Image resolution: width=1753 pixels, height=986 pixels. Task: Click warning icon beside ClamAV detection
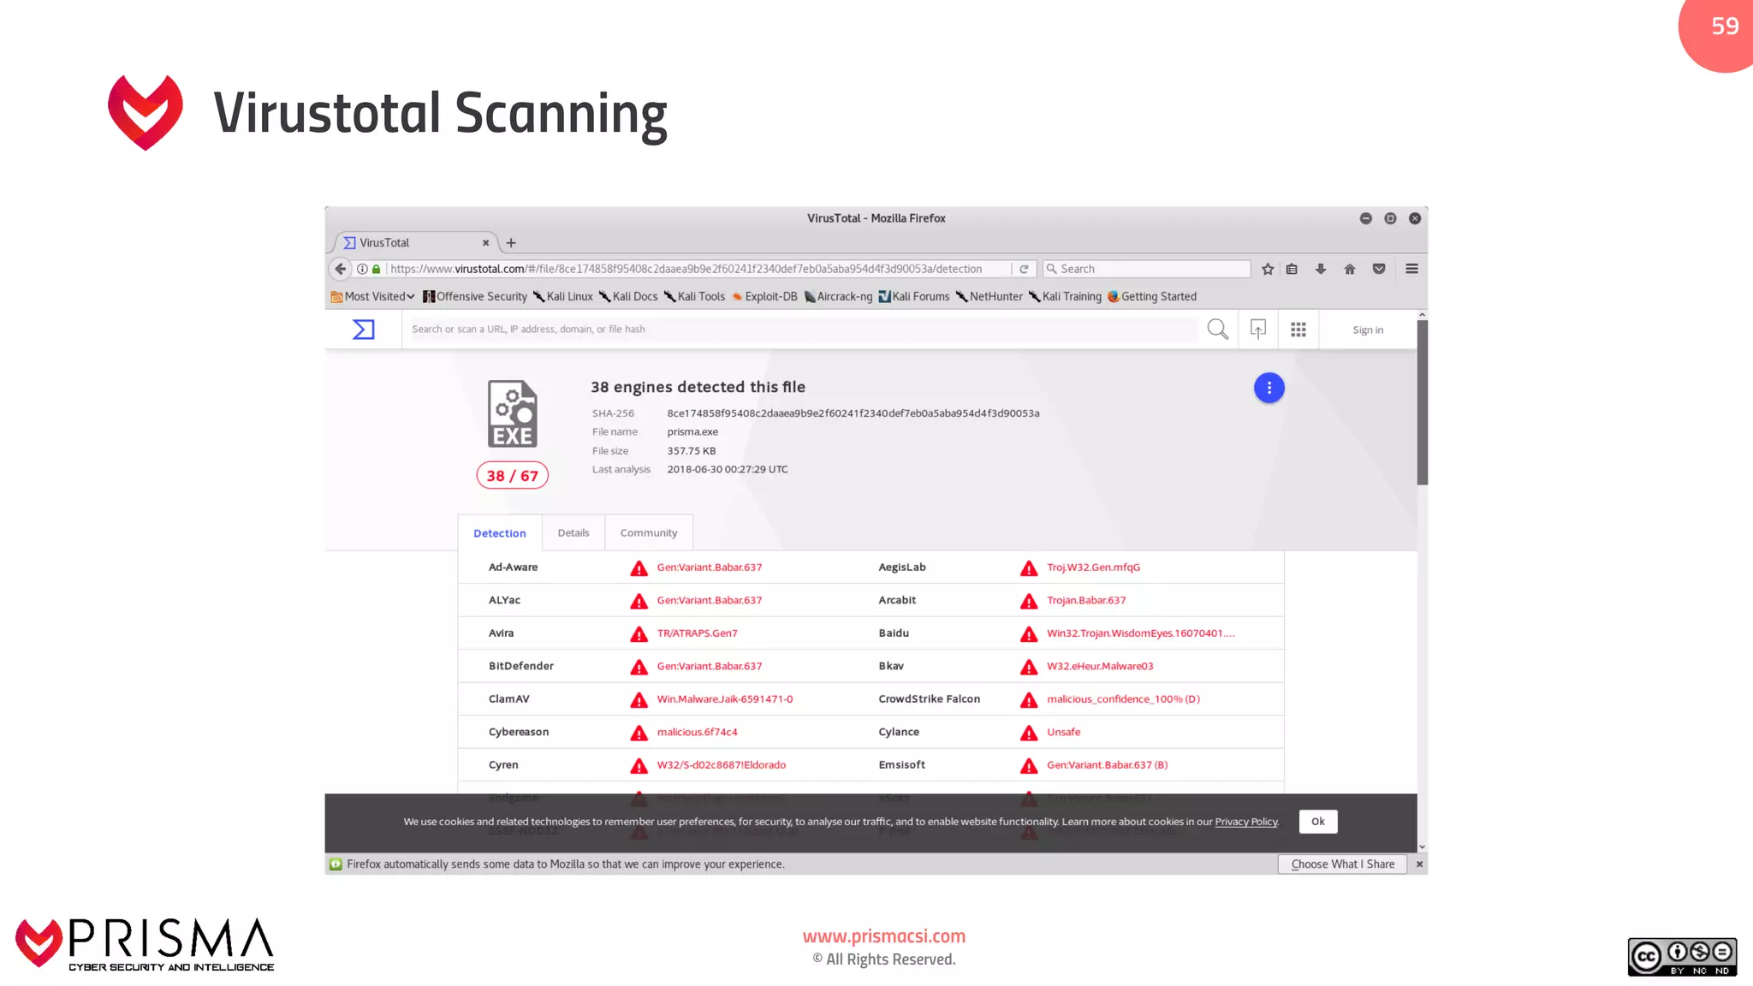pos(639,700)
